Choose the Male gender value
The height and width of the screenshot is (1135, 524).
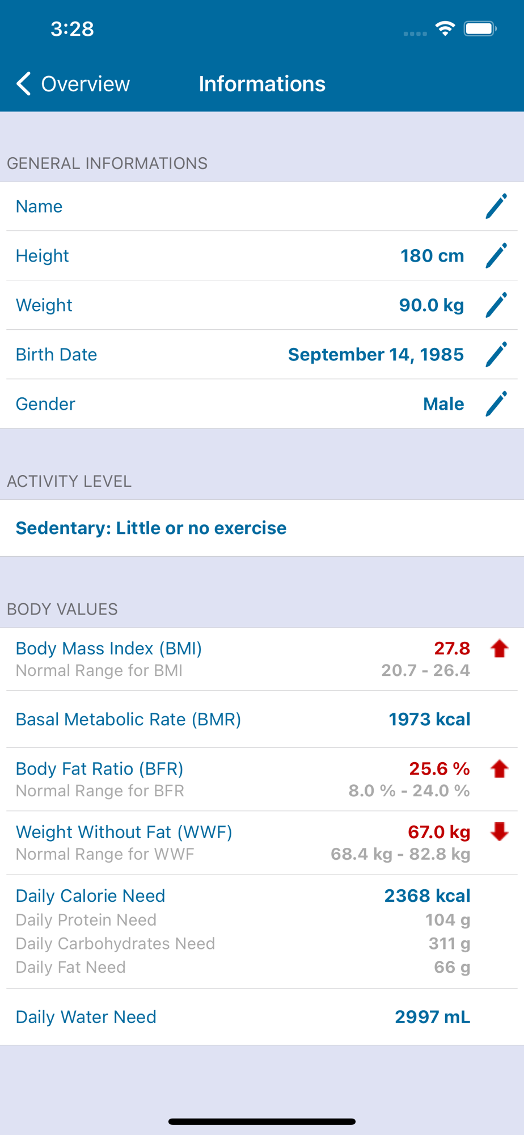point(443,404)
